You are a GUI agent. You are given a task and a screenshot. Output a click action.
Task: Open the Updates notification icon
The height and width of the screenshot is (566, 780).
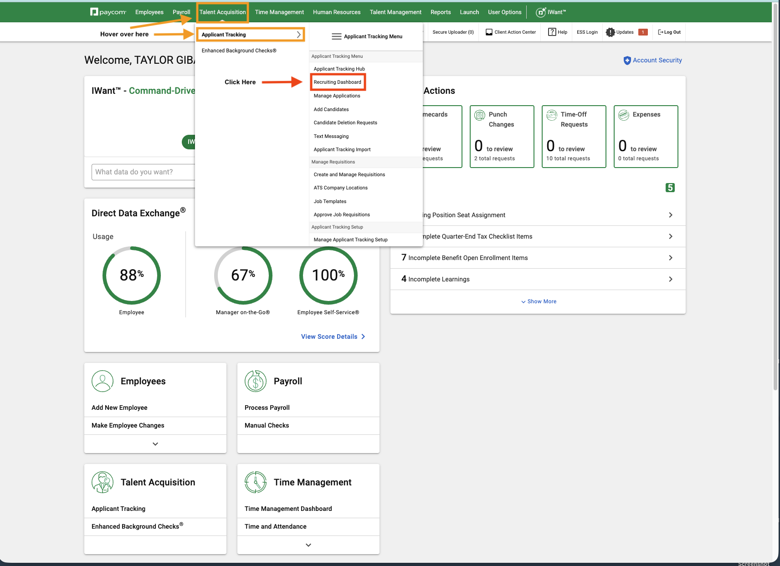[x=611, y=32]
